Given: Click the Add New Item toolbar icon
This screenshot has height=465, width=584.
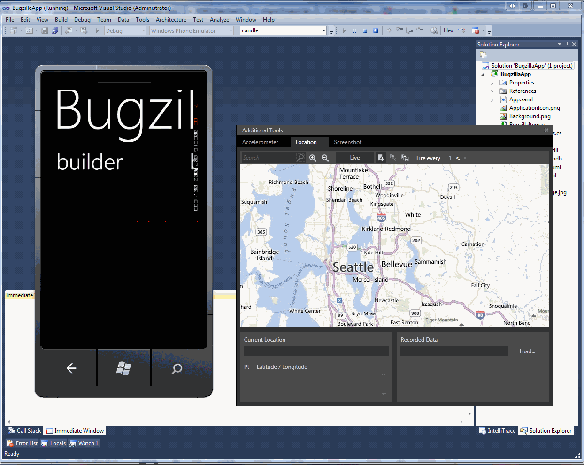Looking at the screenshot, I should (x=29, y=30).
